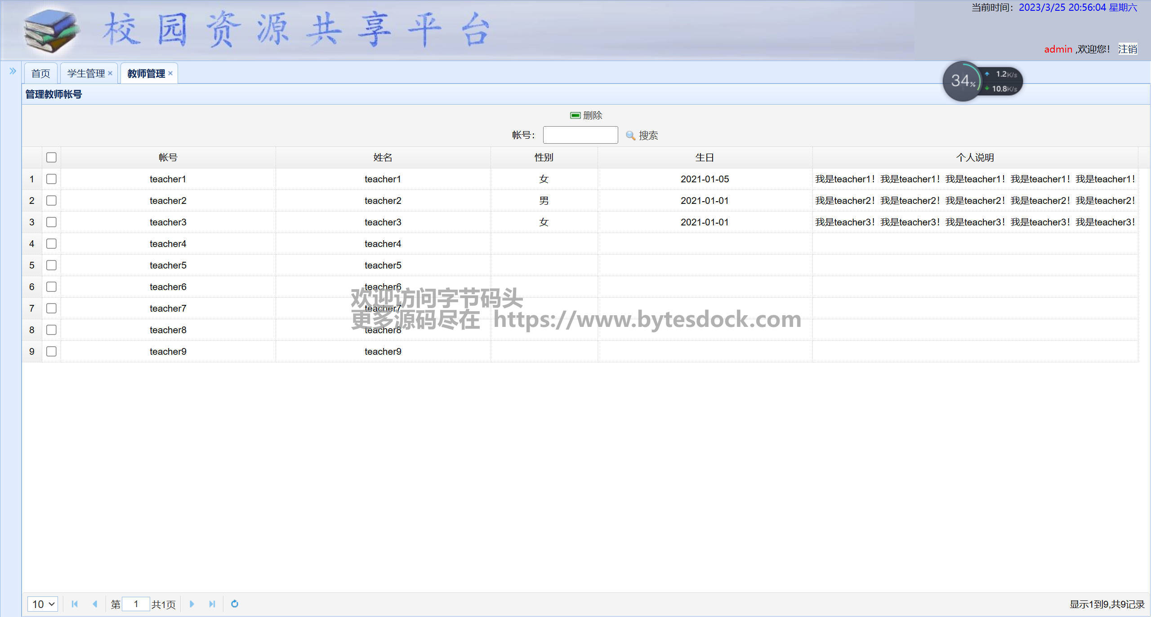Click the 注销 logout link
The height and width of the screenshot is (617, 1151).
(1127, 49)
